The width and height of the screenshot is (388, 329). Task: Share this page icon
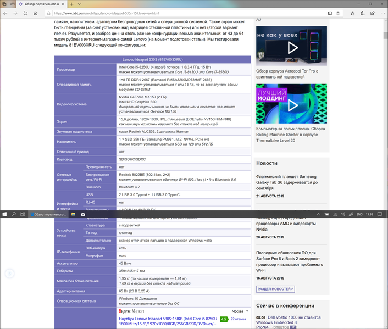tap(373, 13)
